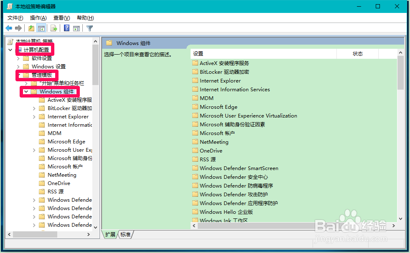This screenshot has width=410, height=253.
Task: Select Internet Explorer in settings list
Action: pos(220,80)
